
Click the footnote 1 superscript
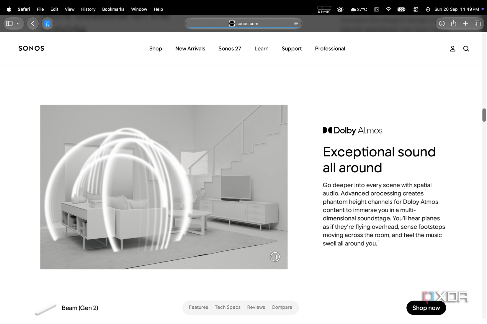pyautogui.click(x=379, y=242)
